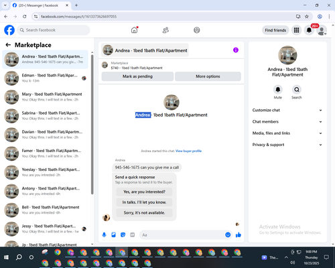Image resolution: width=335 pixels, height=268 pixels.
Task: View site information icon in address bar
Action: click(36, 17)
